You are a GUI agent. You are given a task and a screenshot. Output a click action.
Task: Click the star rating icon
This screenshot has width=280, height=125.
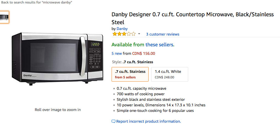click(x=124, y=34)
